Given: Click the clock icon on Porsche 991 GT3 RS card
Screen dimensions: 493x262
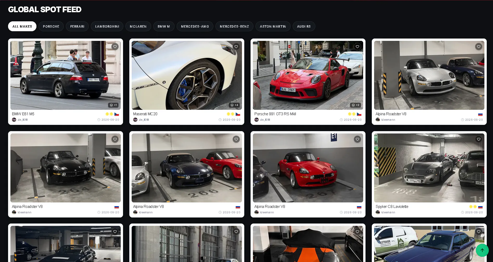Looking at the screenshot, I should click(341, 120).
